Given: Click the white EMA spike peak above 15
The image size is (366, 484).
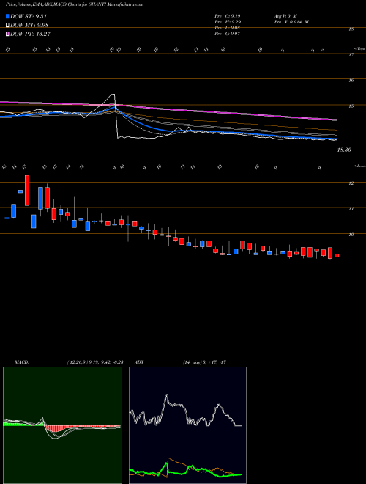Looking at the screenshot, I should point(113,95).
